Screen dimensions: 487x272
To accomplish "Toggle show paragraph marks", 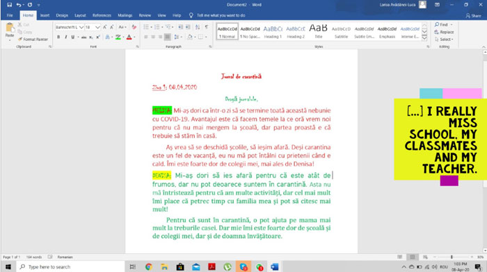I will point(207,27).
